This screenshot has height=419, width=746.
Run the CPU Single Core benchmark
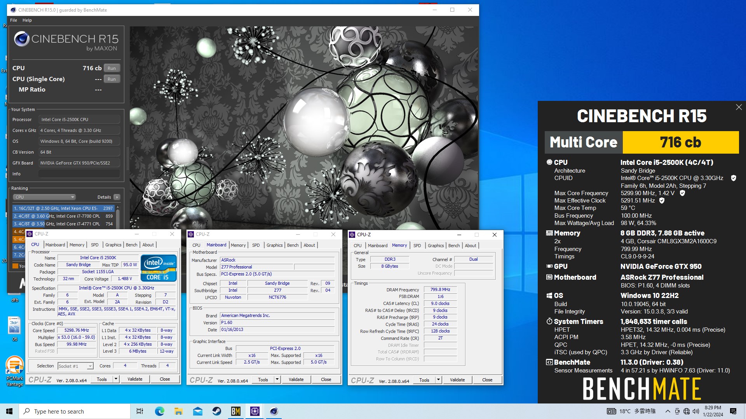(112, 79)
